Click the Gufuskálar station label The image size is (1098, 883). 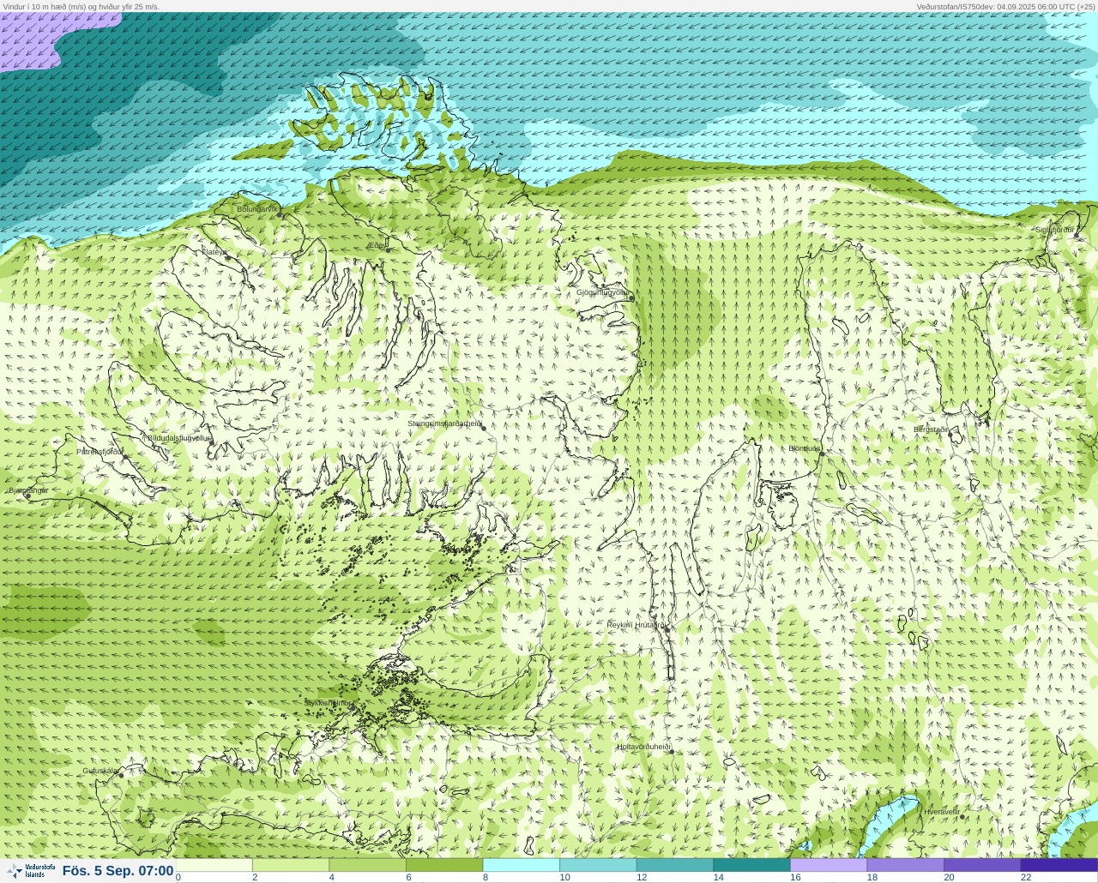pos(100,771)
